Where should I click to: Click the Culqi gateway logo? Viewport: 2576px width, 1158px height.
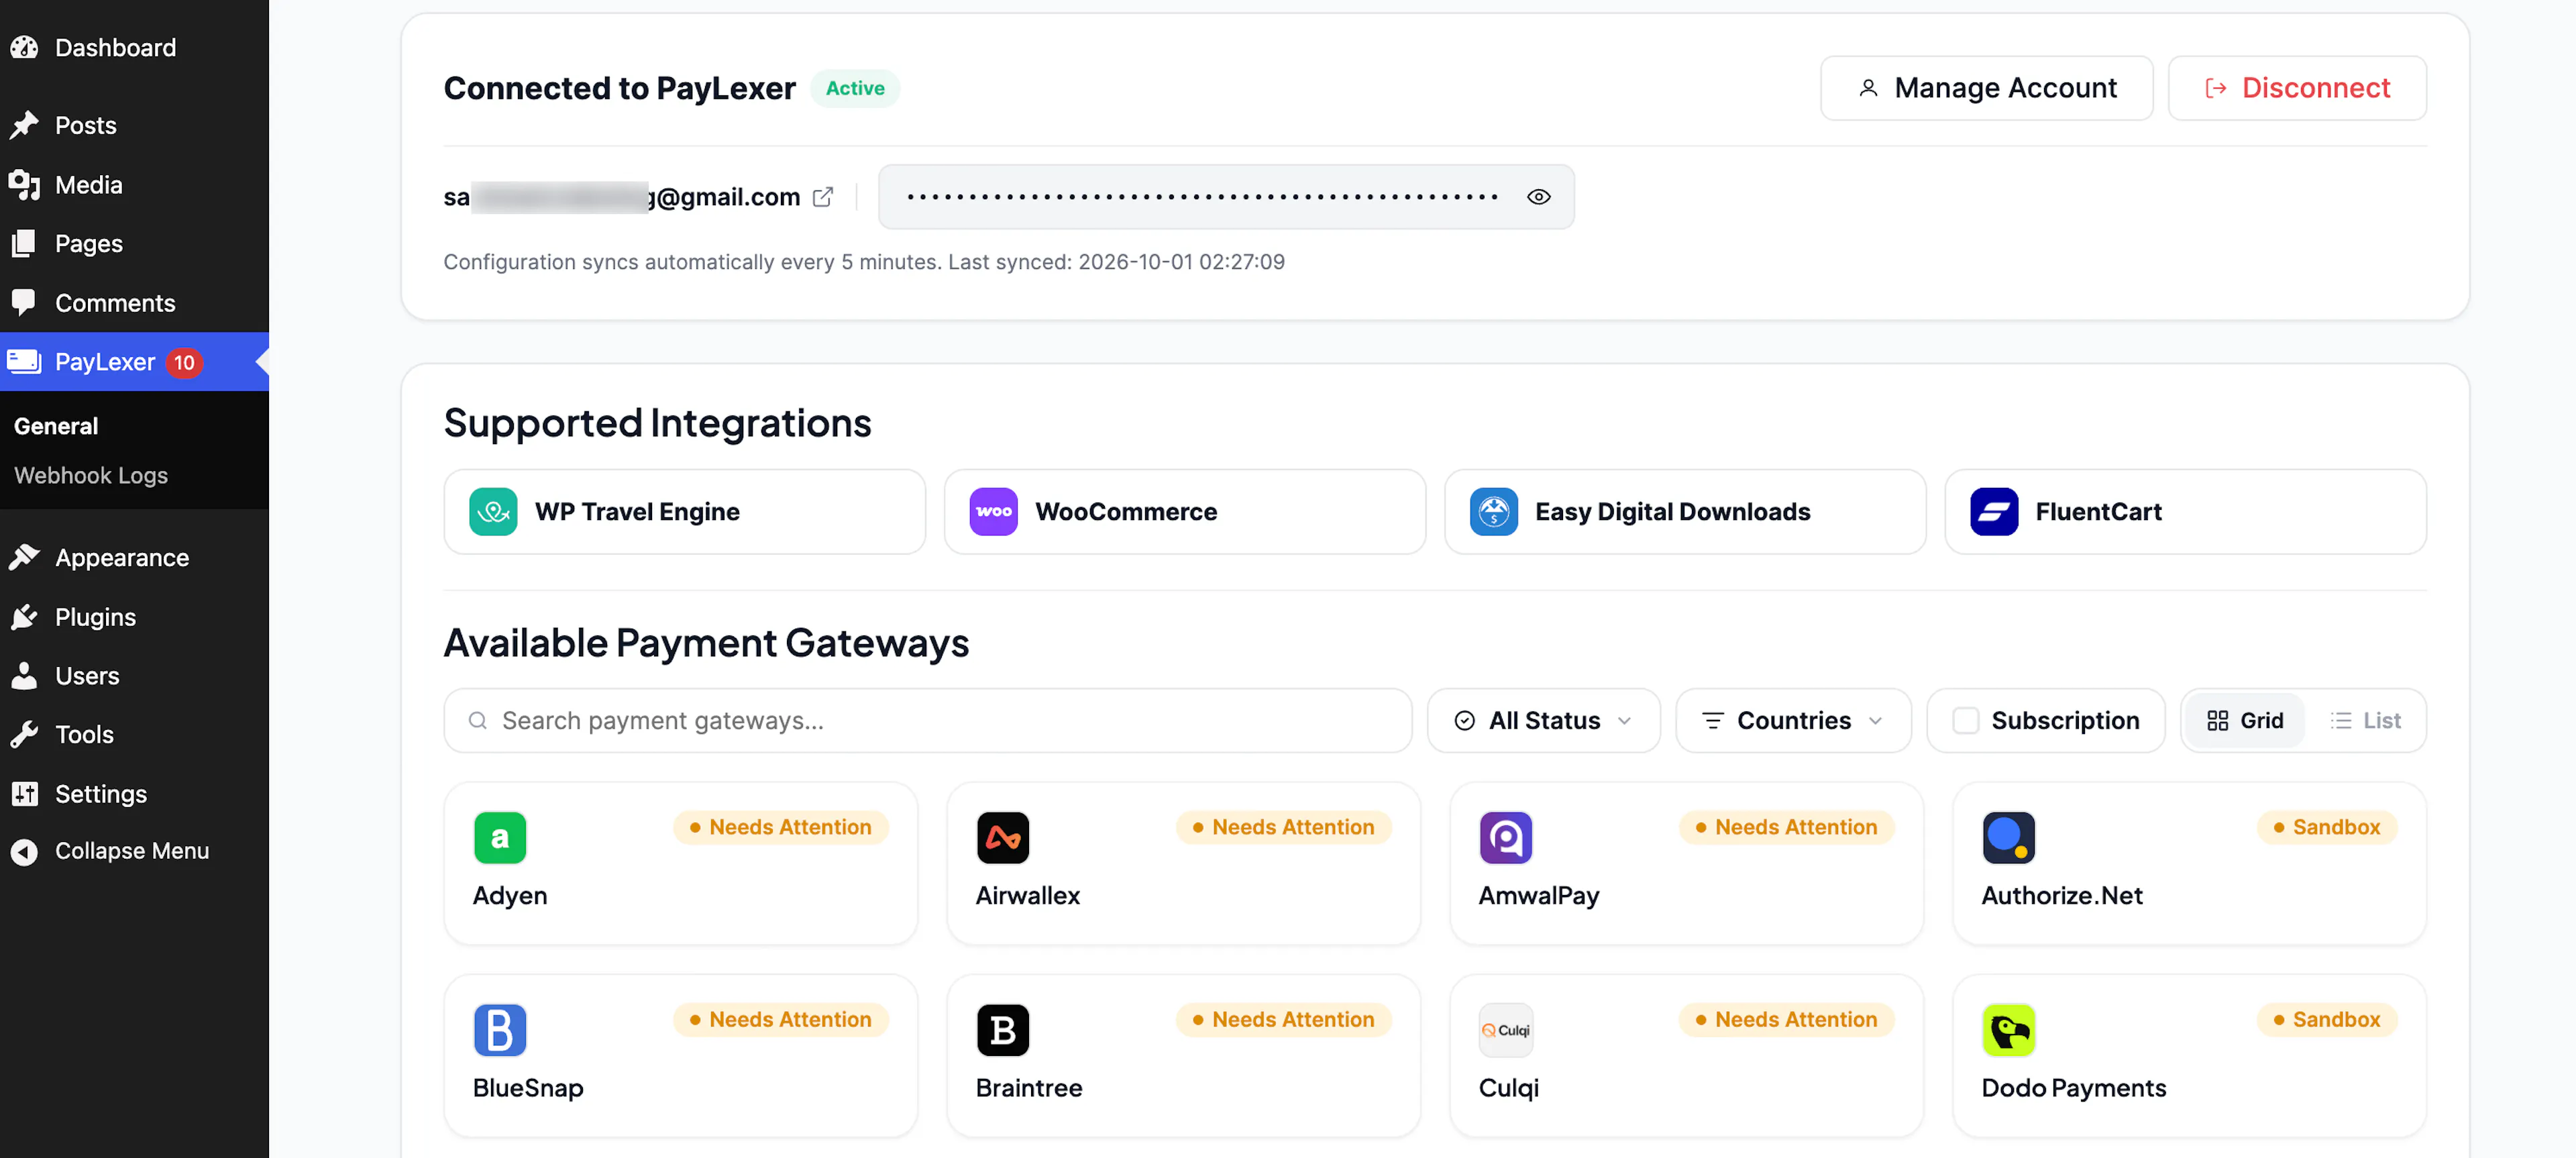click(1506, 1030)
